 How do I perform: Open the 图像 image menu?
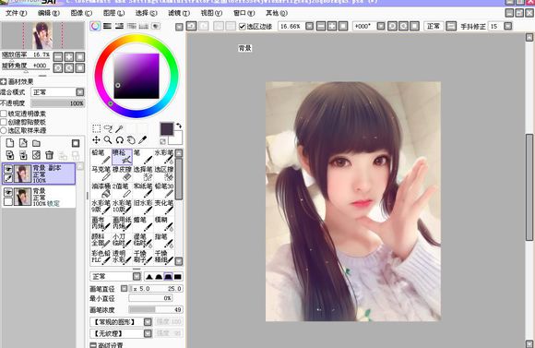[x=81, y=13]
